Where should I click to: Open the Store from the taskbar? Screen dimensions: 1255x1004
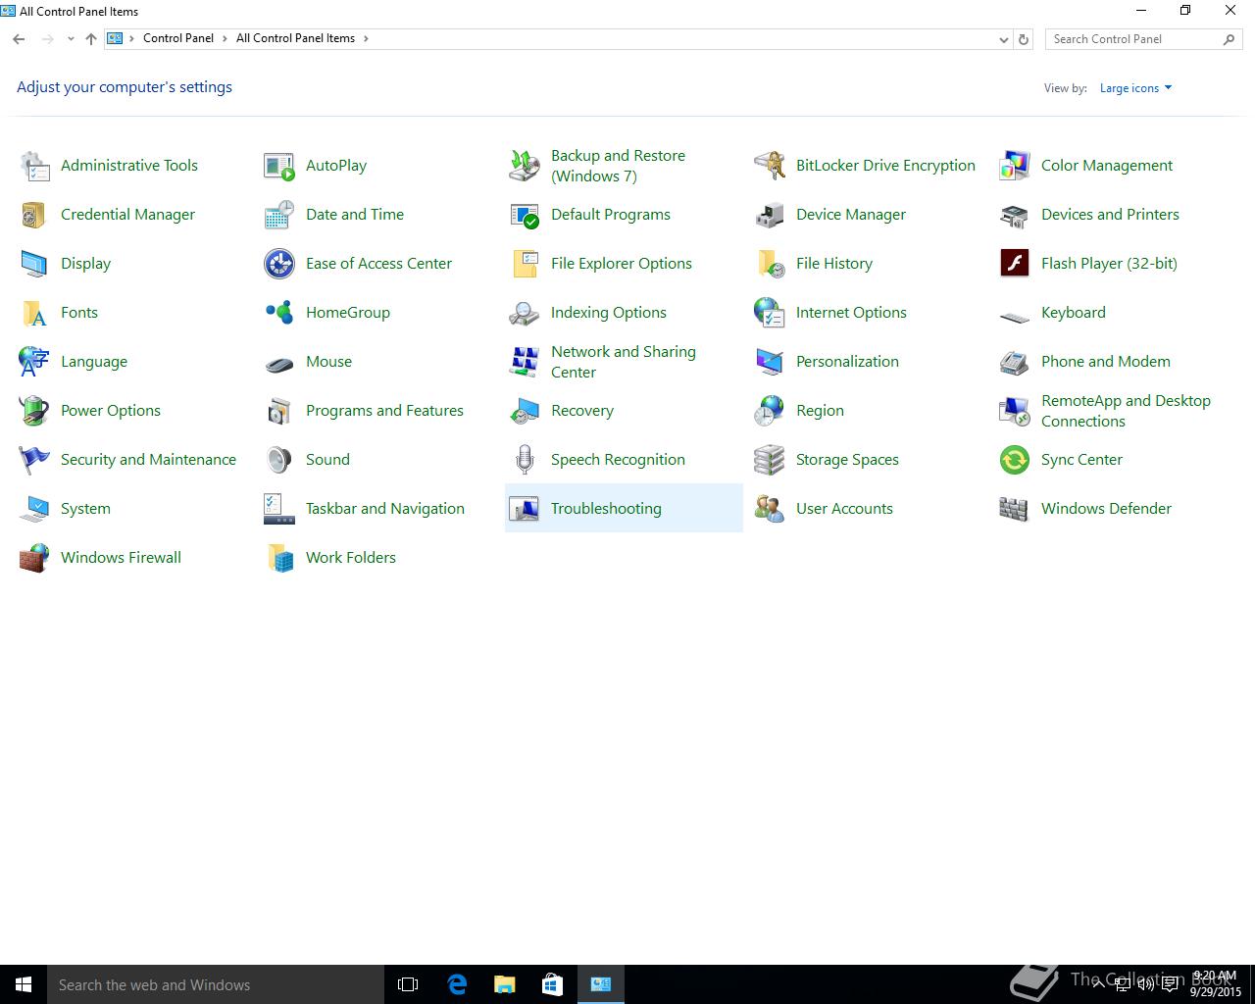click(x=552, y=984)
